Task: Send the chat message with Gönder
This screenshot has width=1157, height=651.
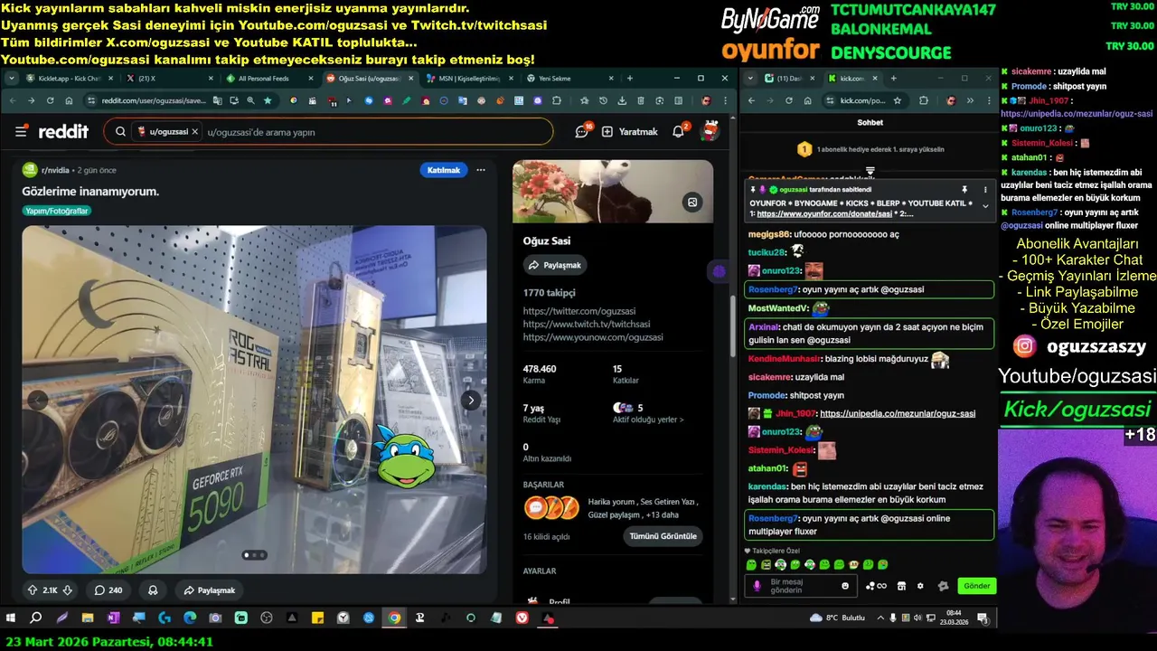Action: [976, 586]
